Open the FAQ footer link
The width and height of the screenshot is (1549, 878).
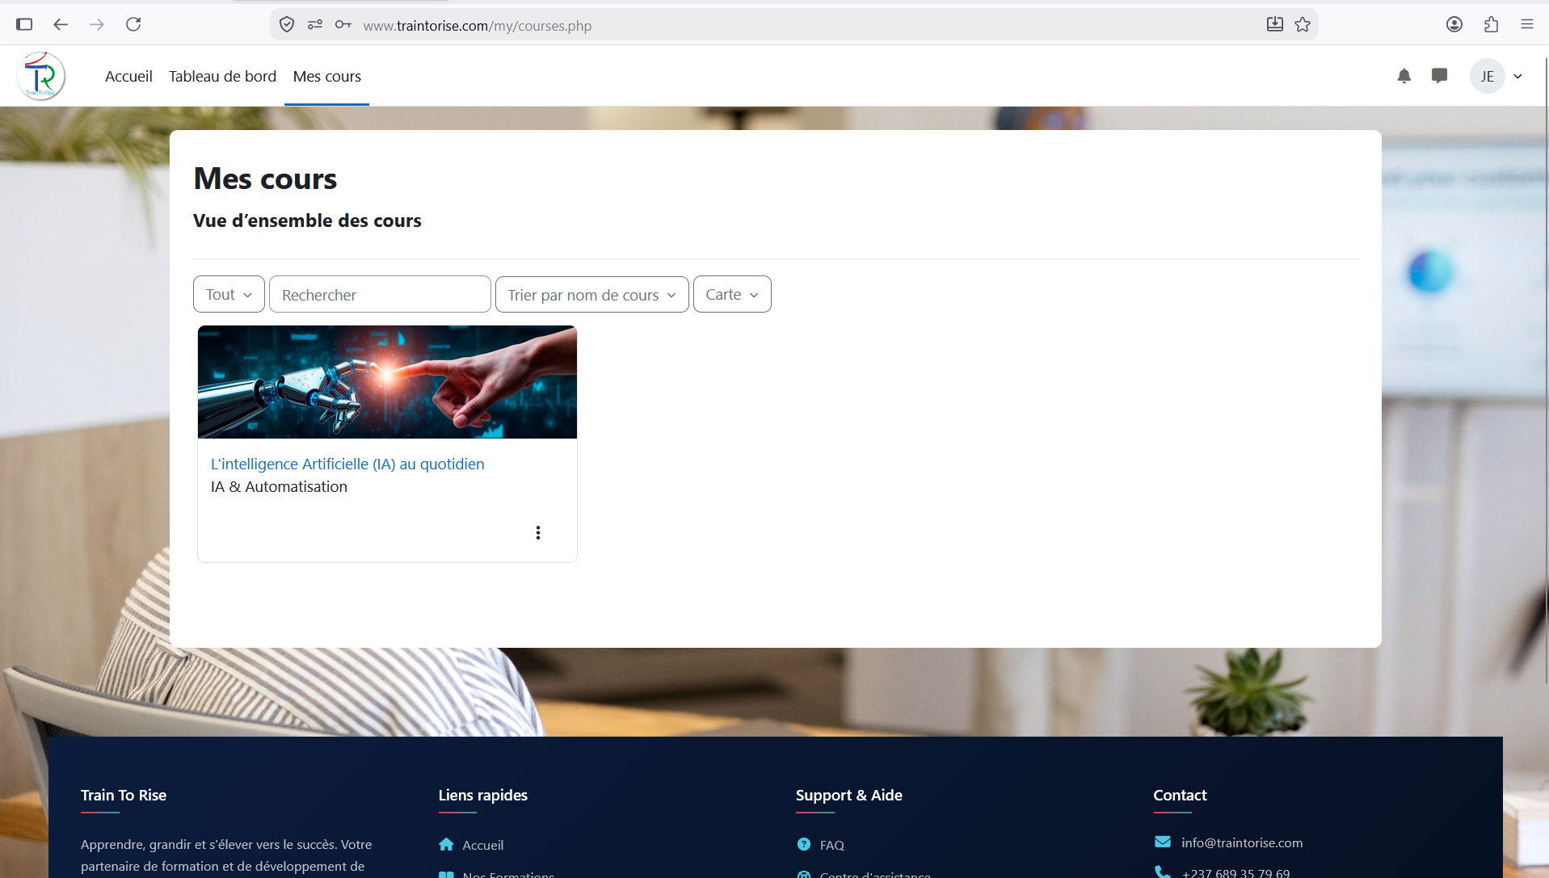pyautogui.click(x=831, y=845)
